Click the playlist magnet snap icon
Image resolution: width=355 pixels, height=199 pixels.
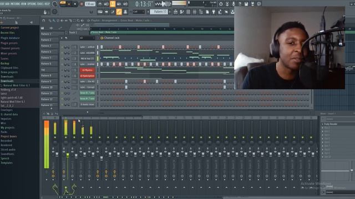point(43,20)
